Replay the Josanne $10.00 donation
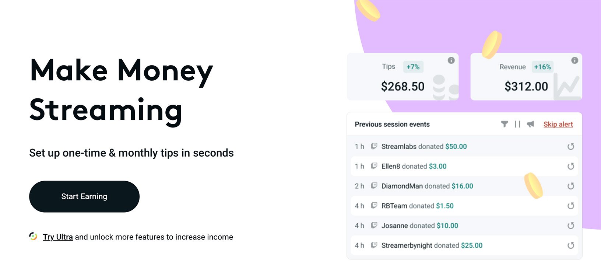Screen dimensions: 601x276 click(571, 226)
